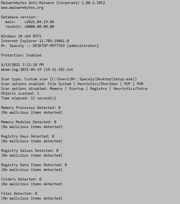
Task: Click the Windows 10 x64 NTFS line
Action: (x=21, y=36)
